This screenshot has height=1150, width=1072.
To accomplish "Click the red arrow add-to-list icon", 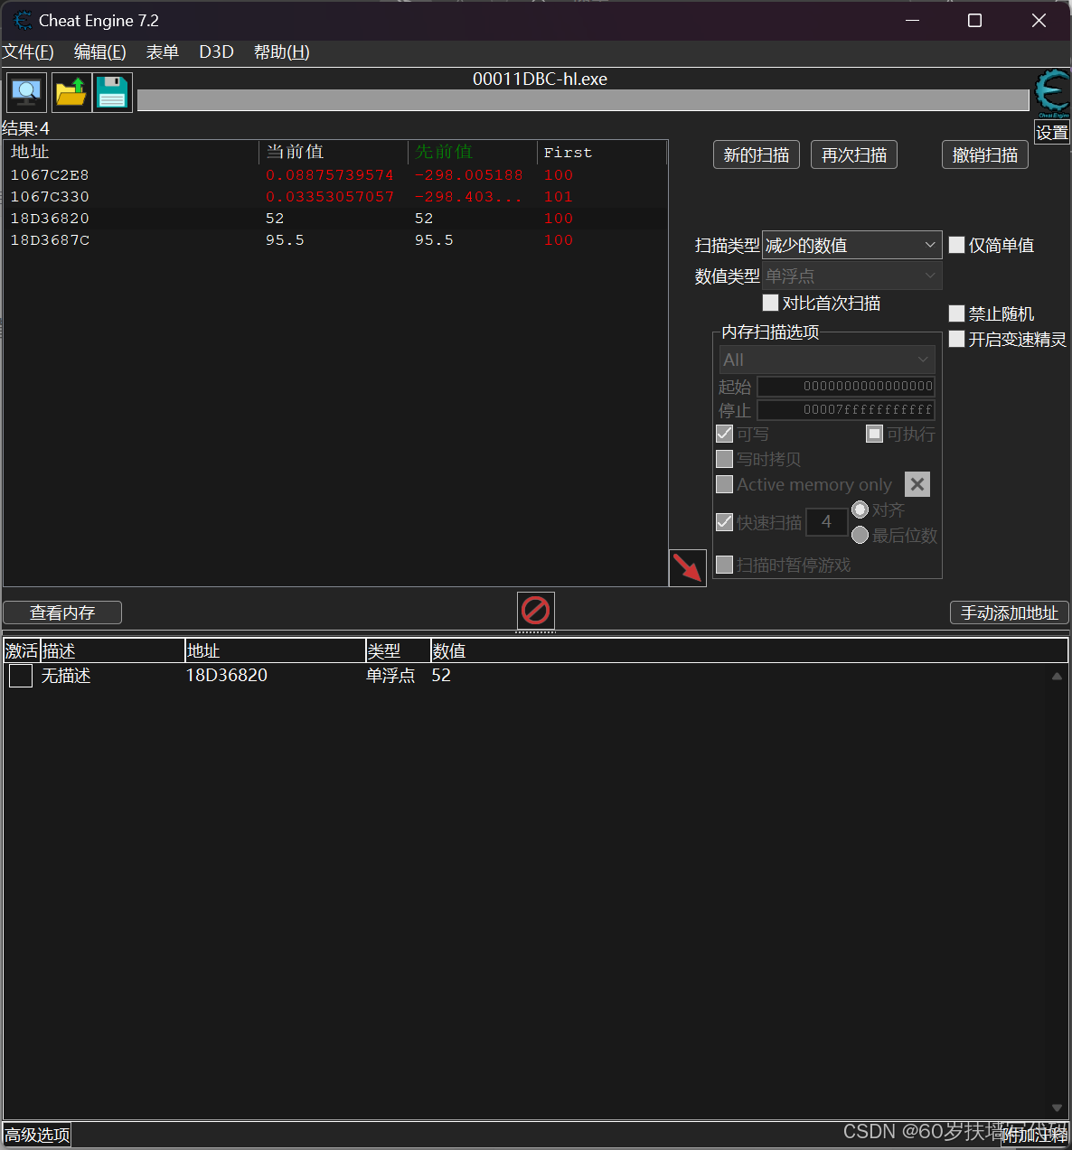I will [687, 568].
